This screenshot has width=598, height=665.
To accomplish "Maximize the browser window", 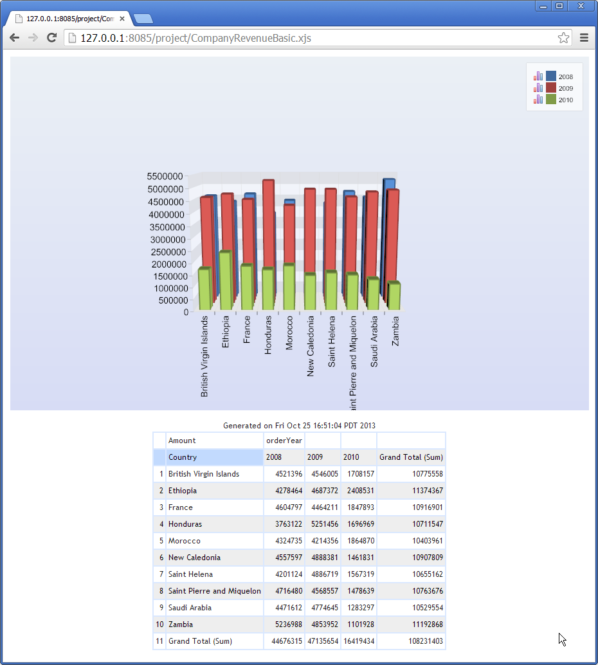I will pos(559,6).
